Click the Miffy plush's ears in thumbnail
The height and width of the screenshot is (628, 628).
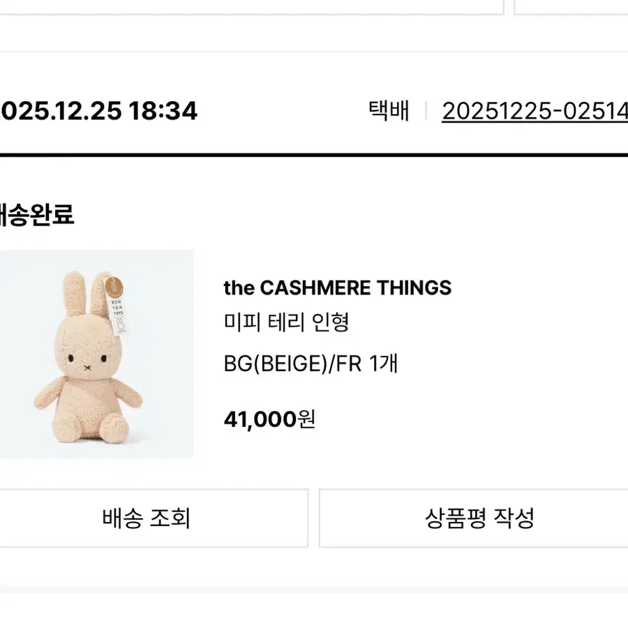(86, 294)
